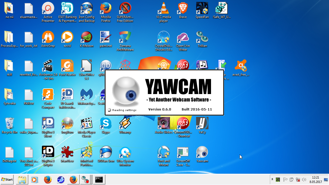Select the Wise System Monitor icon
The image size is (329, 185).
[125, 156]
